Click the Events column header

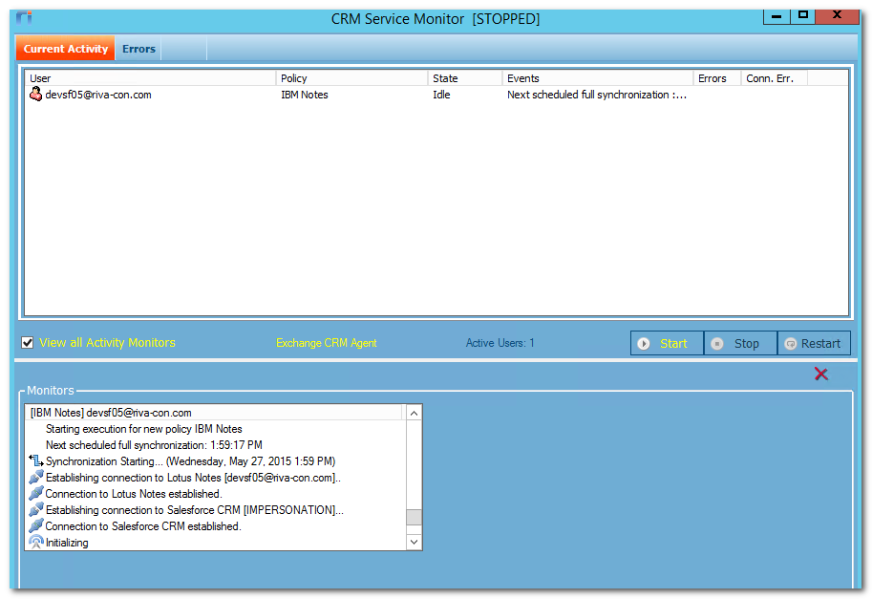pyautogui.click(x=598, y=78)
